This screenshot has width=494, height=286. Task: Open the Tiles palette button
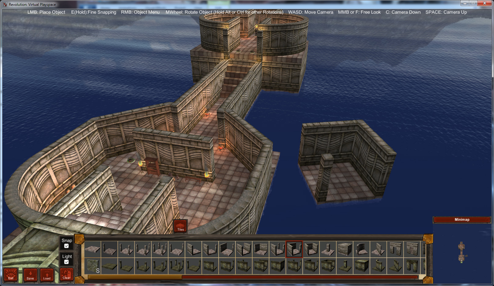[x=180, y=226]
